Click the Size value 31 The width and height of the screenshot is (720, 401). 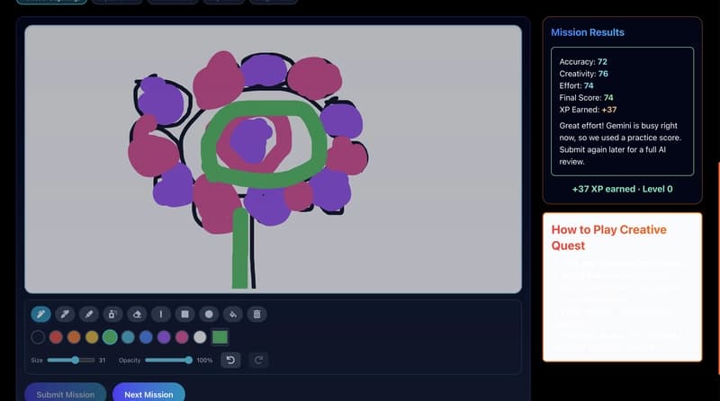pyautogui.click(x=102, y=361)
